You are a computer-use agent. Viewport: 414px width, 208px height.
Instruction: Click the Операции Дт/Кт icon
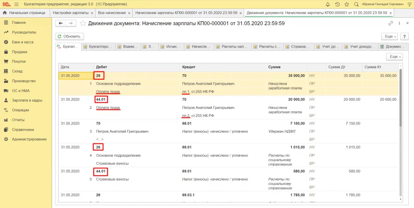pyautogui.click(x=6, y=110)
